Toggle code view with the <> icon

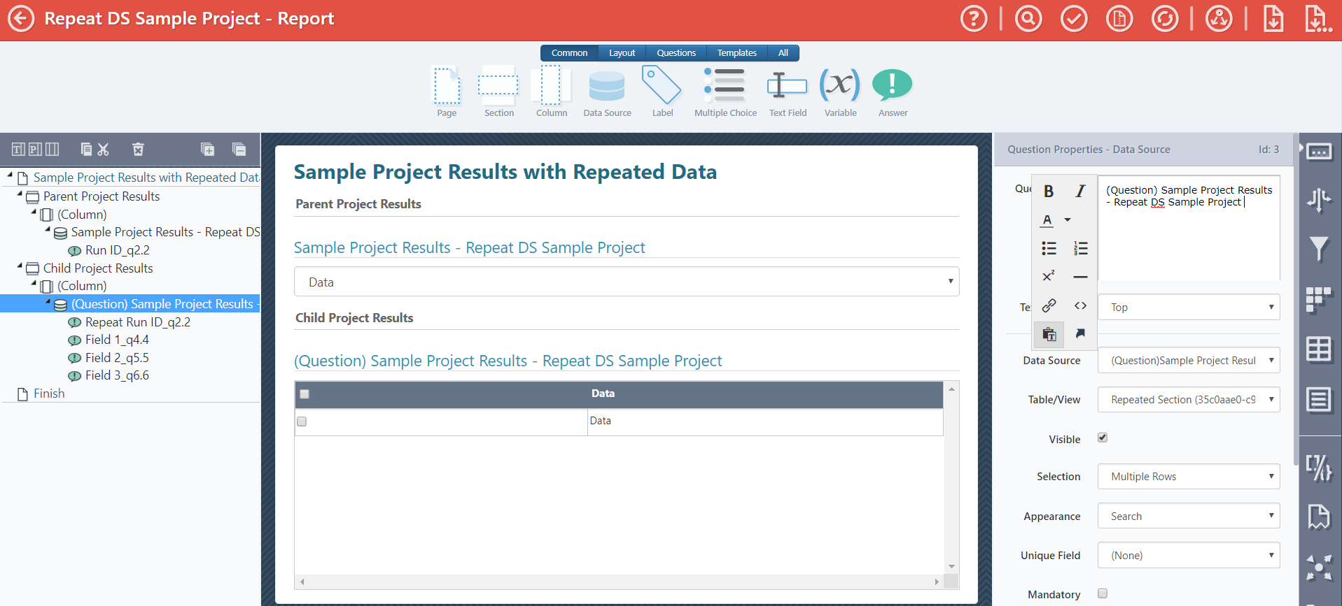click(1080, 305)
